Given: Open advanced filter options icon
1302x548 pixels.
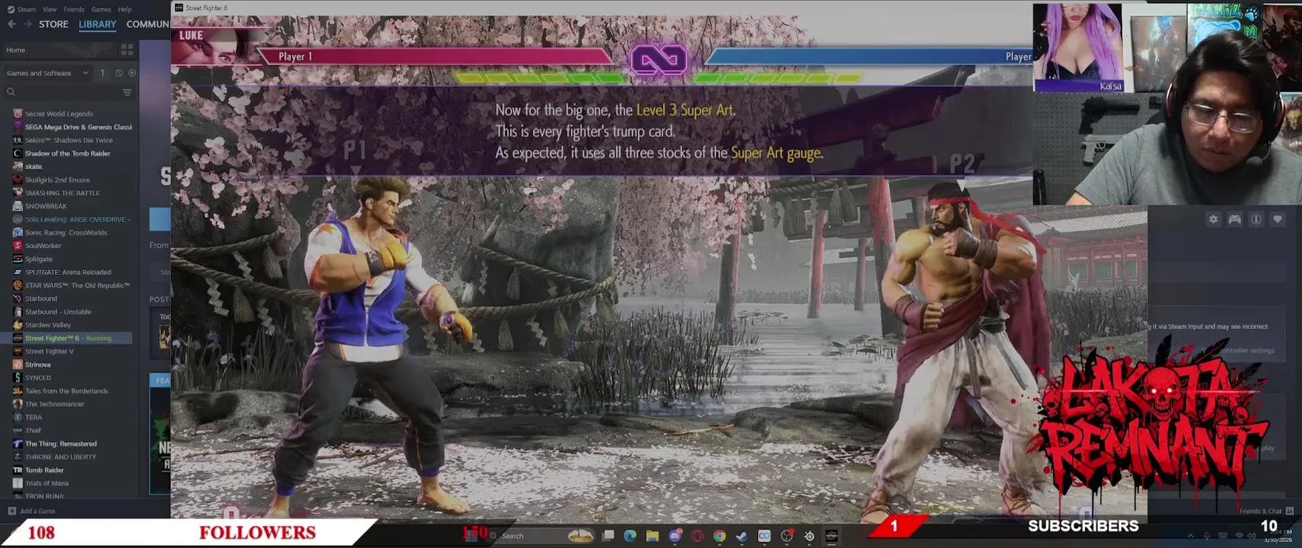Looking at the screenshot, I should click(127, 92).
